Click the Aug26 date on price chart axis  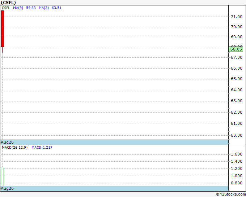click(x=7, y=142)
